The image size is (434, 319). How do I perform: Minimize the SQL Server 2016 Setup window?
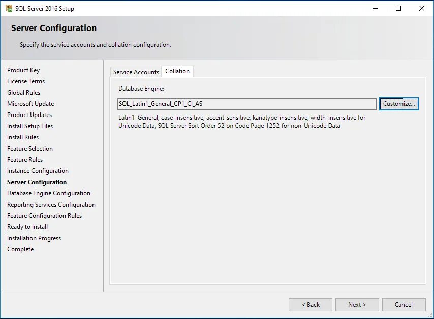376,8
